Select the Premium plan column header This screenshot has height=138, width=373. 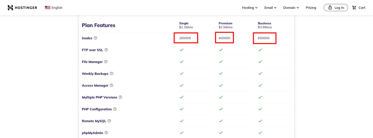point(225,25)
